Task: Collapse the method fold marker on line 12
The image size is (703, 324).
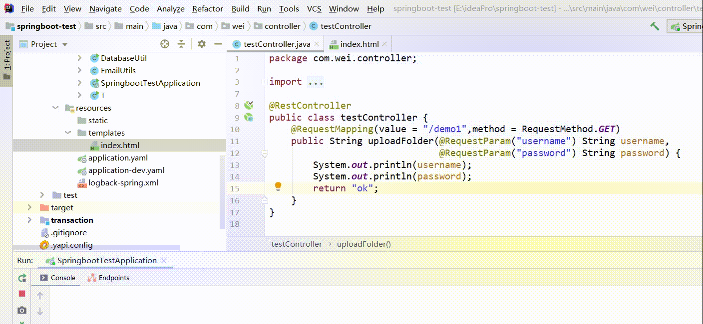Action: [x=265, y=153]
